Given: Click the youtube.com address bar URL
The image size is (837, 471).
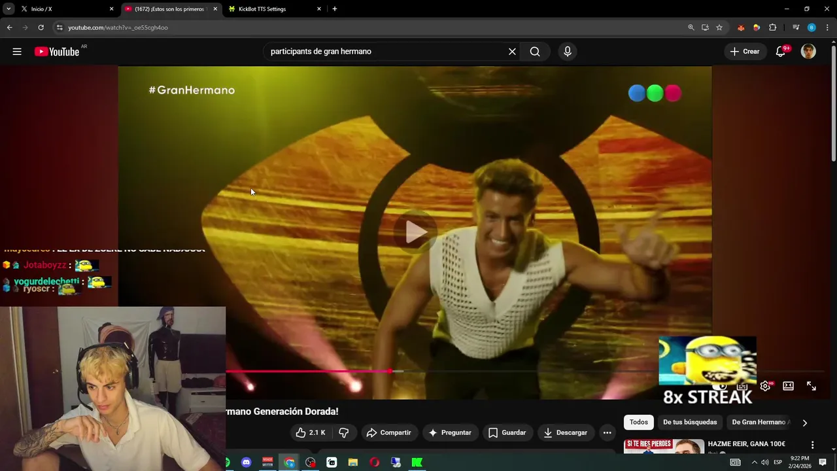Looking at the screenshot, I should (x=118, y=27).
